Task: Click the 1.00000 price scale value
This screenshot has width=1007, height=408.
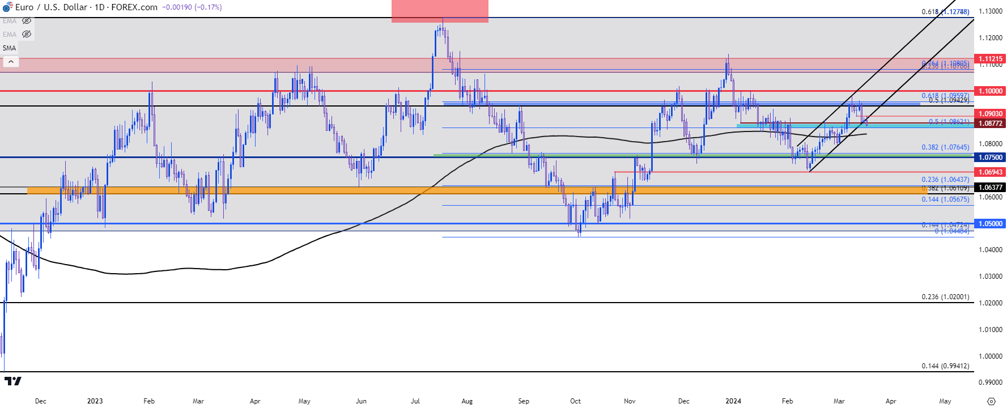Action: (x=991, y=356)
